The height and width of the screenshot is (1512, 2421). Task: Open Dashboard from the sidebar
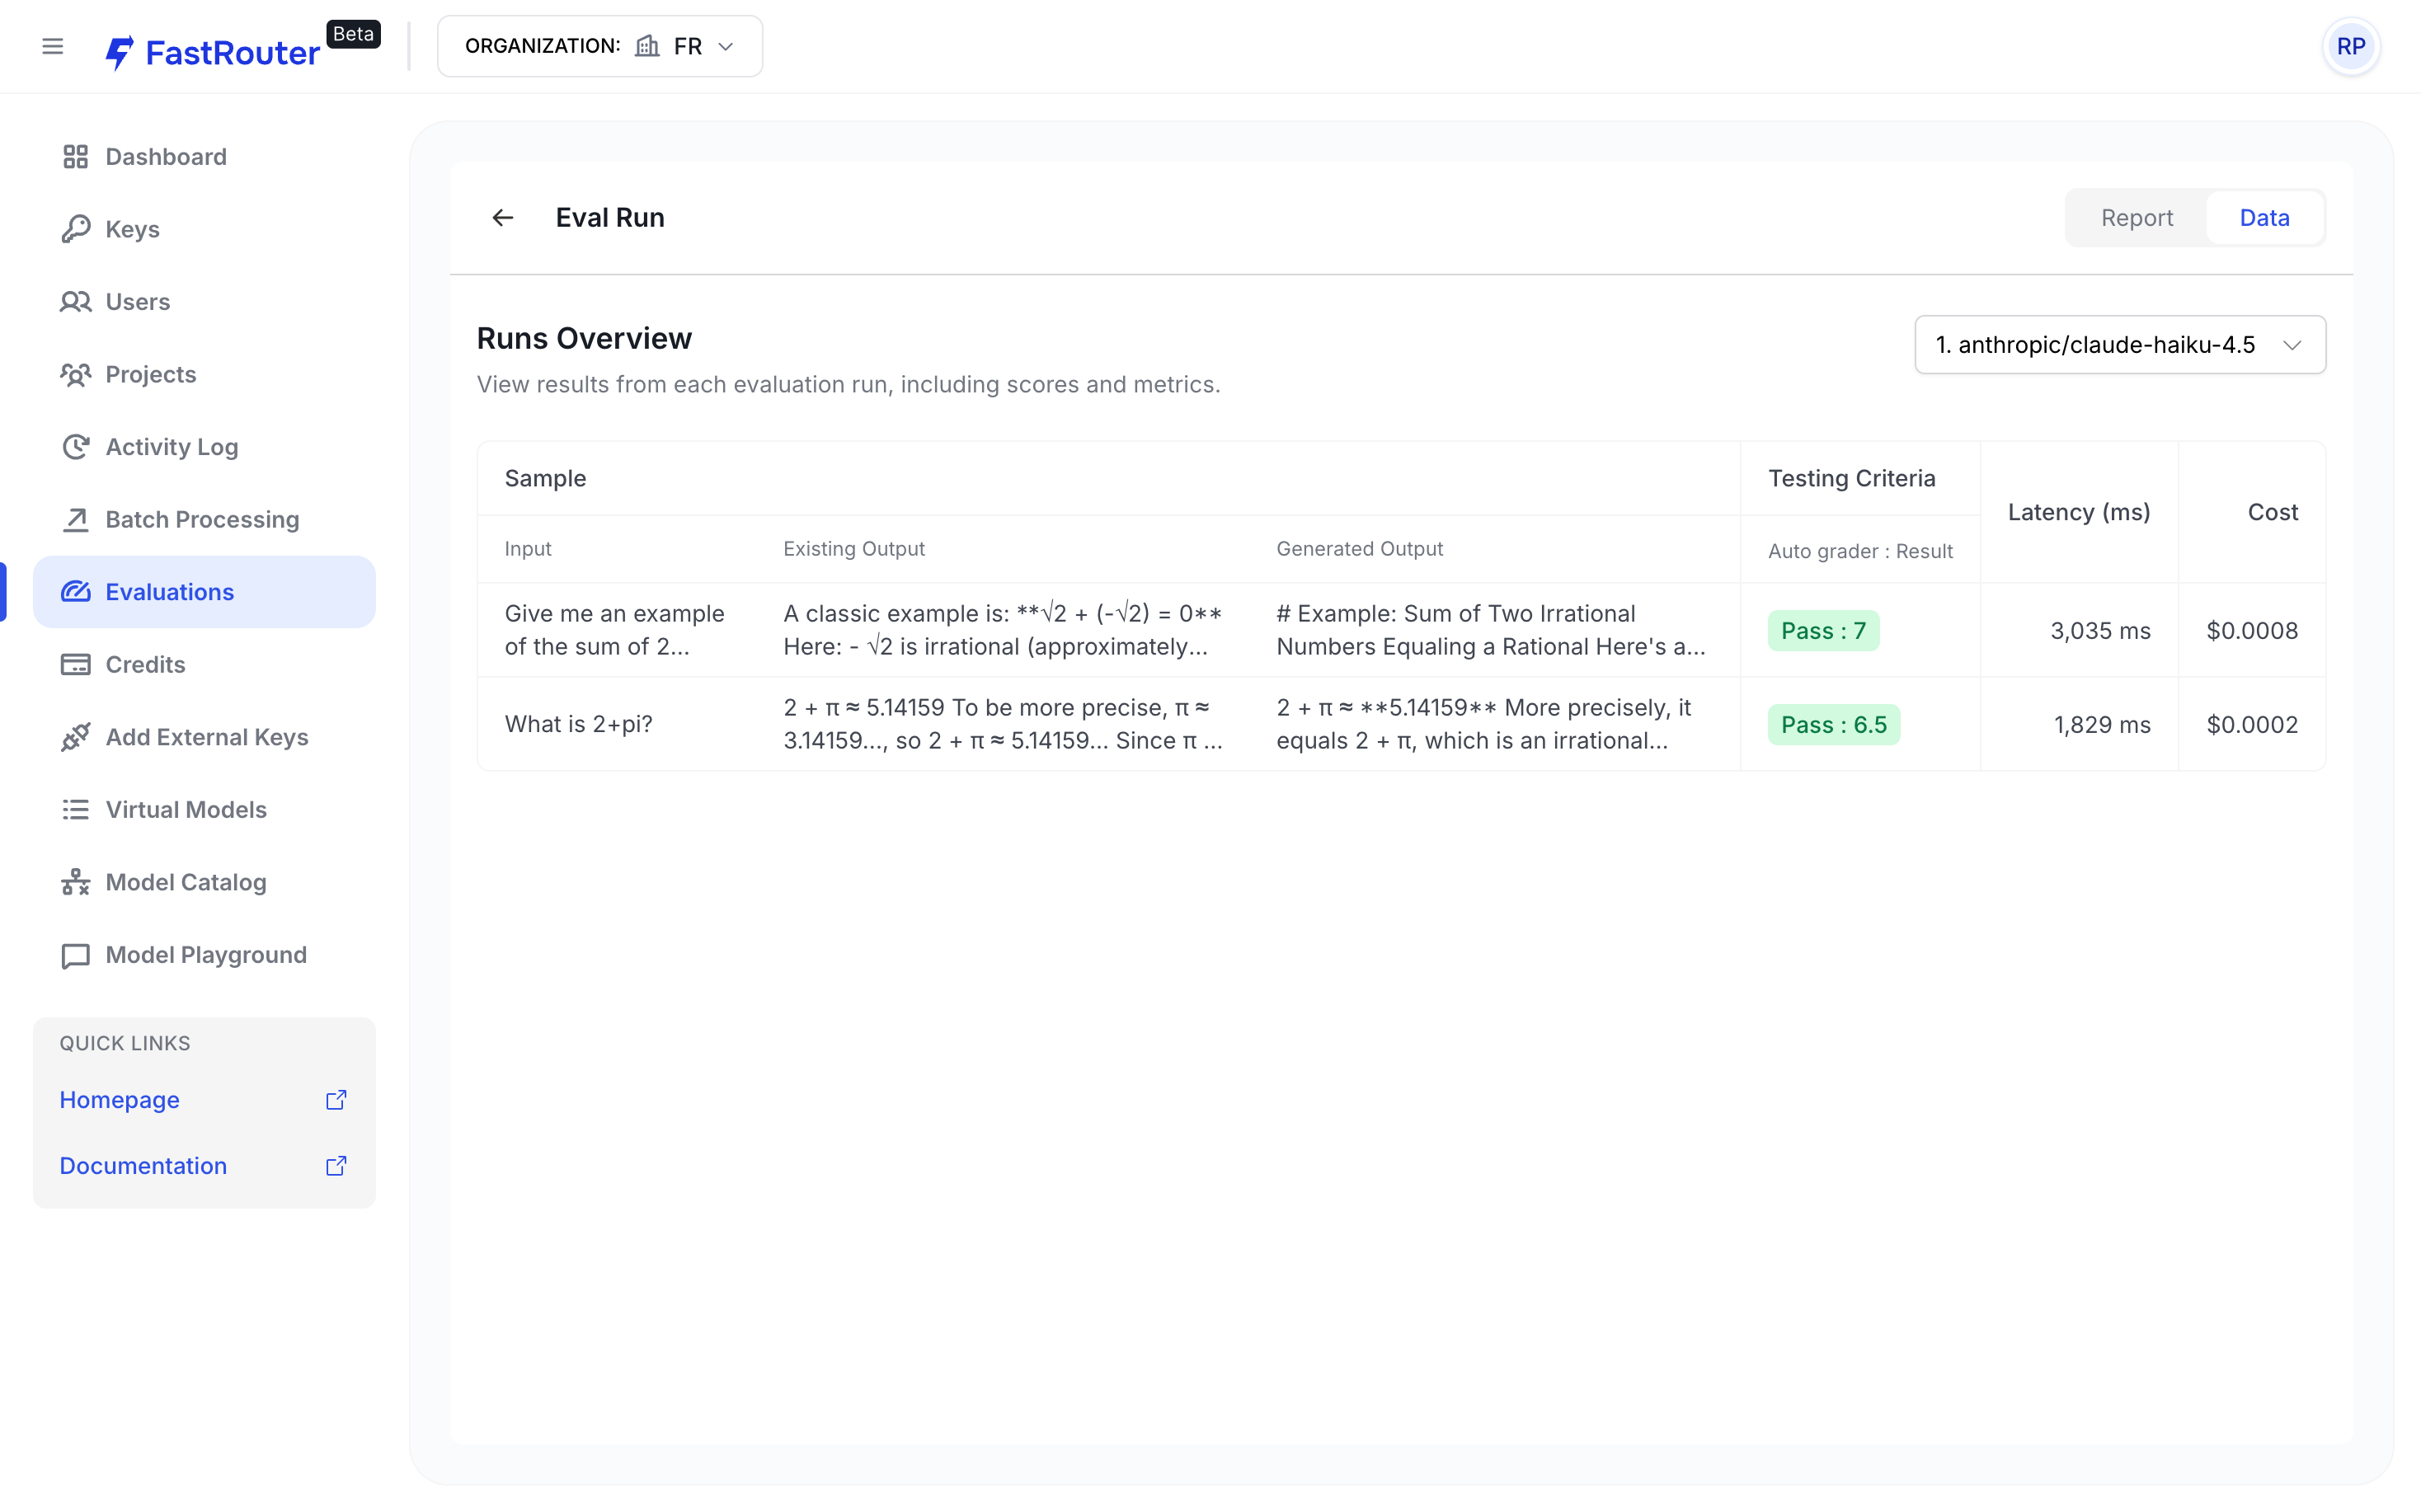(x=165, y=157)
